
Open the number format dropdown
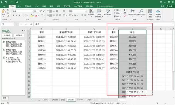(85, 11)
